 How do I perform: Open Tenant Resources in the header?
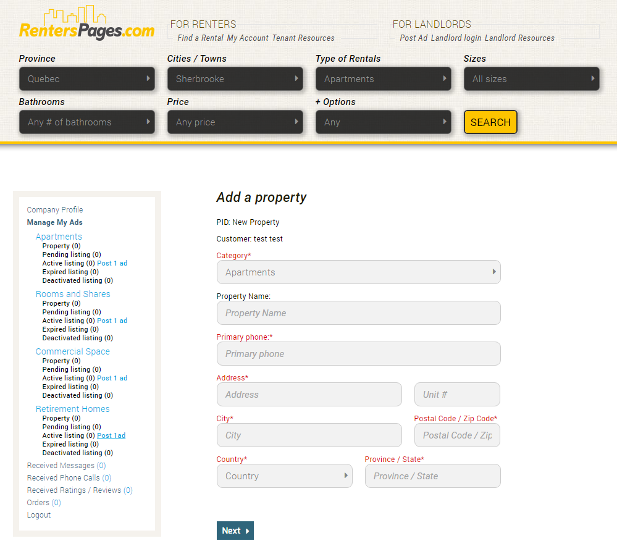(303, 38)
